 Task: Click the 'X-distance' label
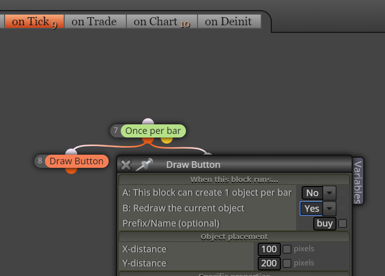[x=145, y=249]
